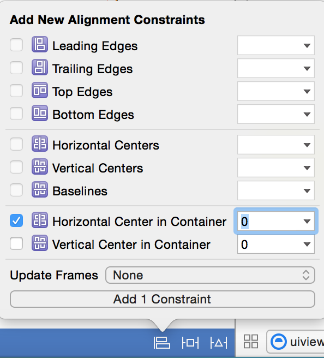Click the Bottom Edges alignment icon
324x358 pixels.
[x=40, y=113]
